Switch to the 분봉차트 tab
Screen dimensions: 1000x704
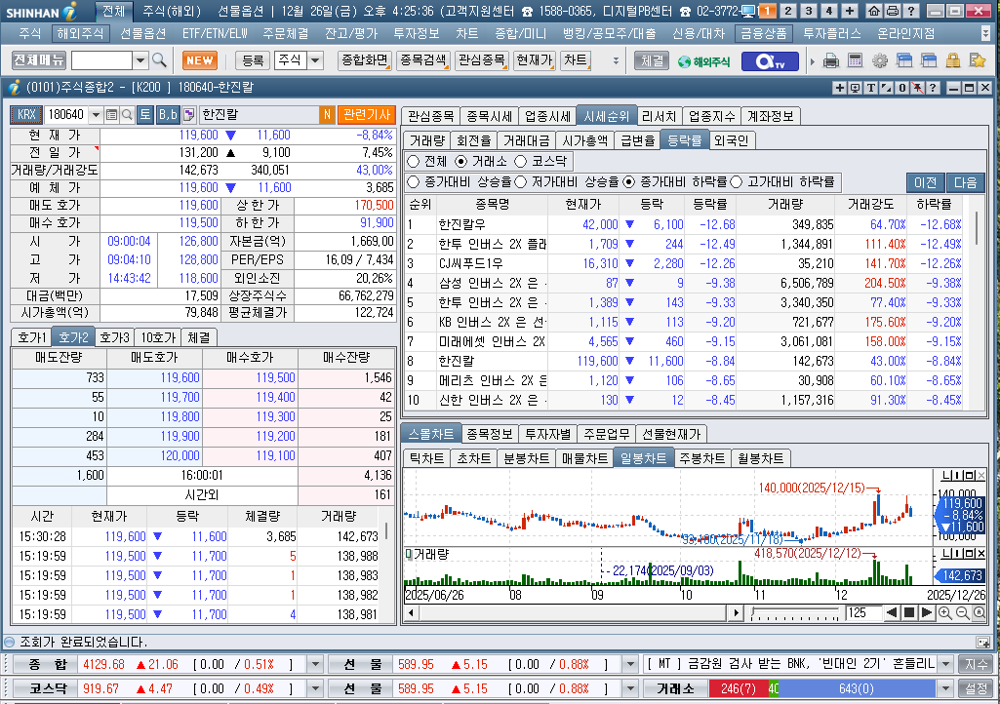point(526,458)
